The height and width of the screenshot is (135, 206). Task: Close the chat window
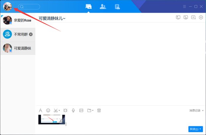pyautogui.click(x=201, y=7)
